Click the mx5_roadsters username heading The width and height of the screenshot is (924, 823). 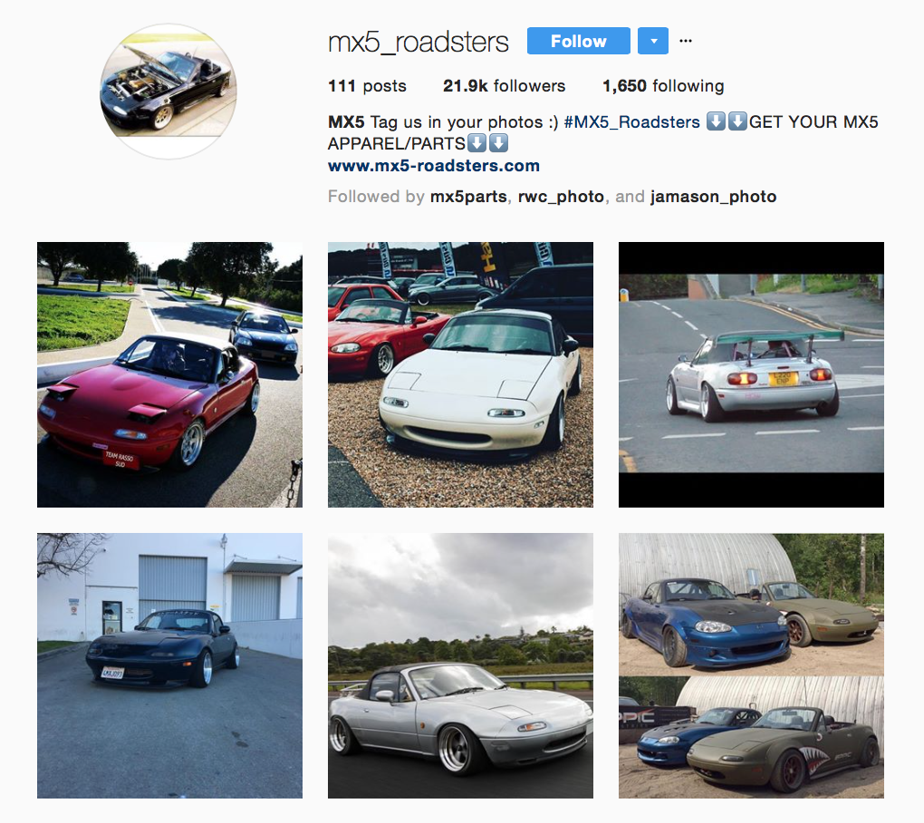coord(419,42)
